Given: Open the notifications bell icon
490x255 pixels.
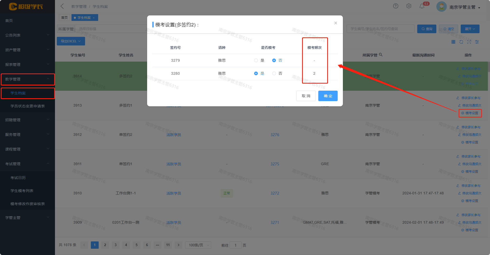Looking at the screenshot, I should [x=422, y=6].
